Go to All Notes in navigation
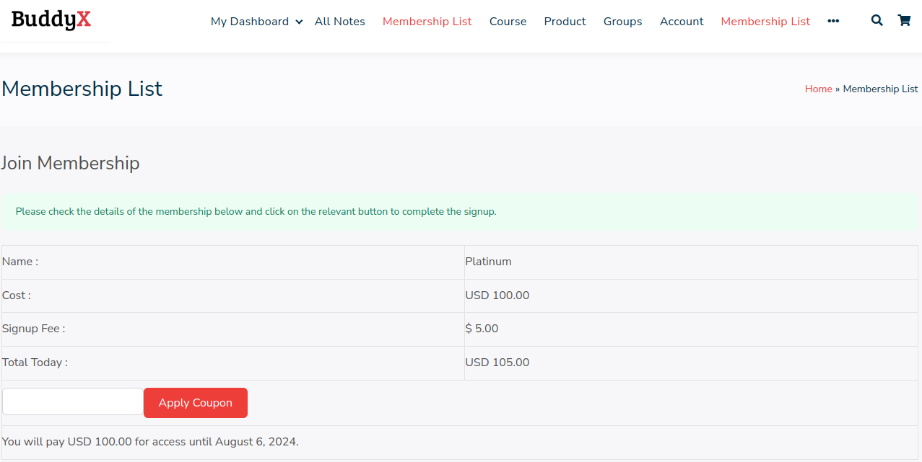Image resolution: width=922 pixels, height=462 pixels. (x=339, y=22)
